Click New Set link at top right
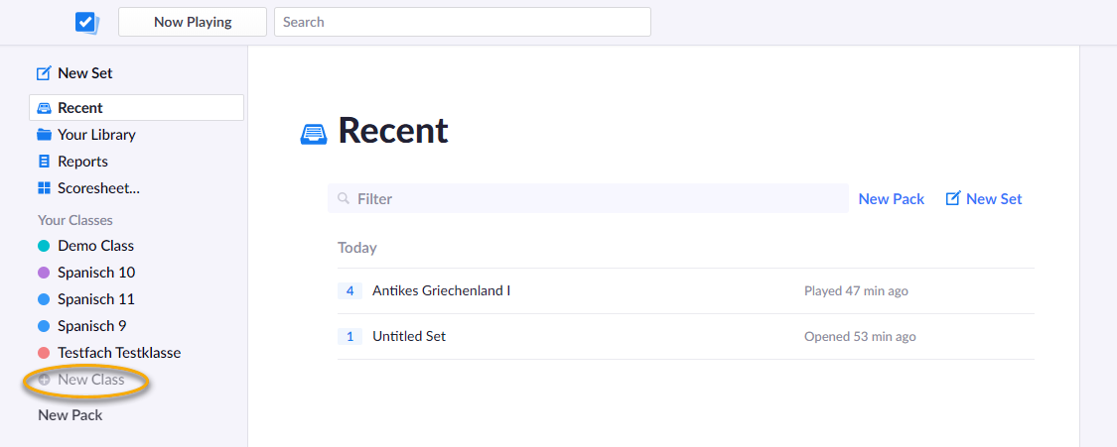The height and width of the screenshot is (447, 1117). [x=984, y=199]
